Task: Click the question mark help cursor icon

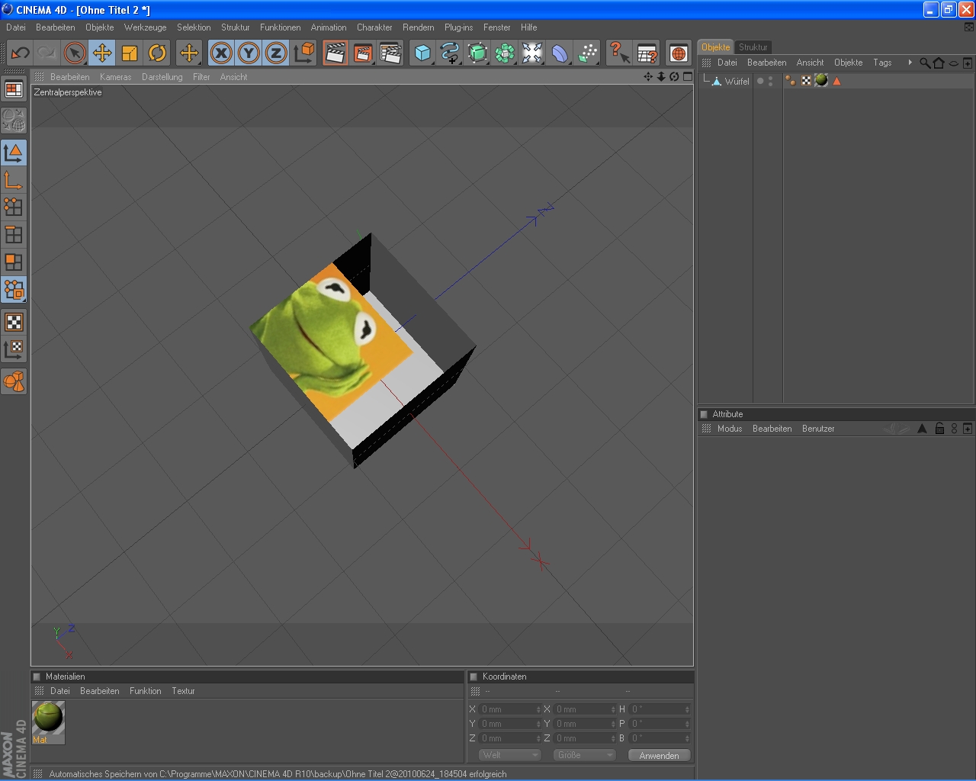Action: tap(619, 53)
